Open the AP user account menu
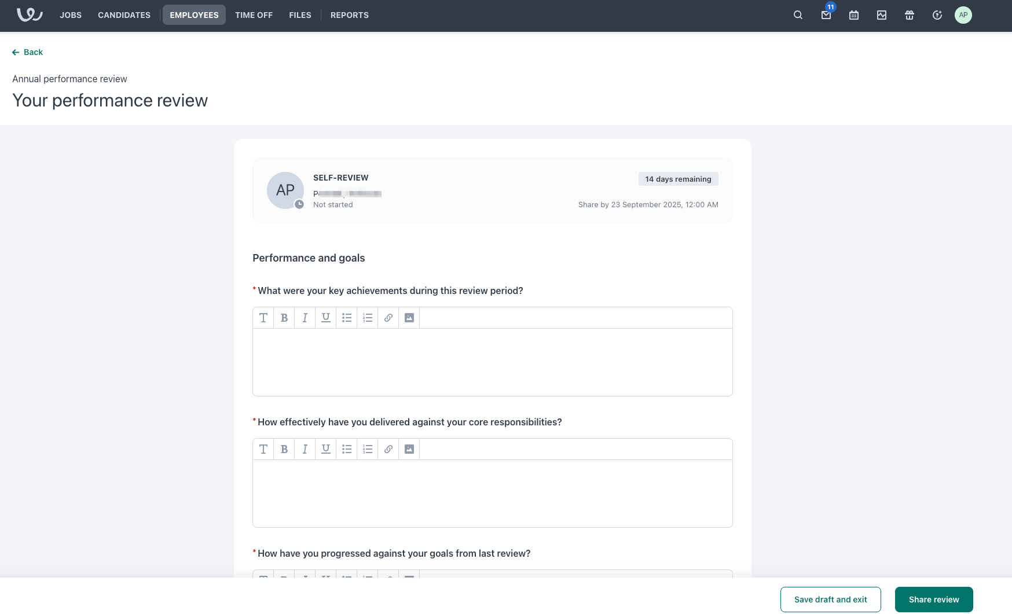The width and height of the screenshot is (1012, 614). pyautogui.click(x=963, y=15)
